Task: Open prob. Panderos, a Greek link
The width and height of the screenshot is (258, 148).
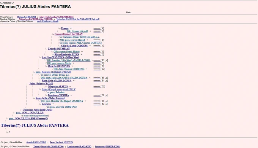Action: point(47,21)
